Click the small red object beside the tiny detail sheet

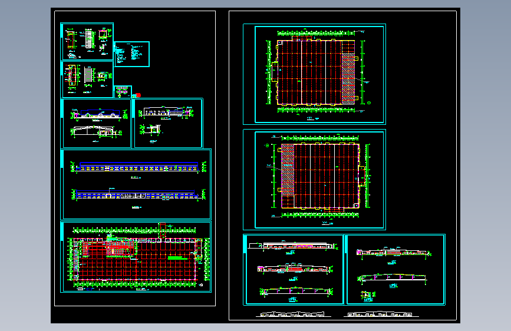coord(138,95)
